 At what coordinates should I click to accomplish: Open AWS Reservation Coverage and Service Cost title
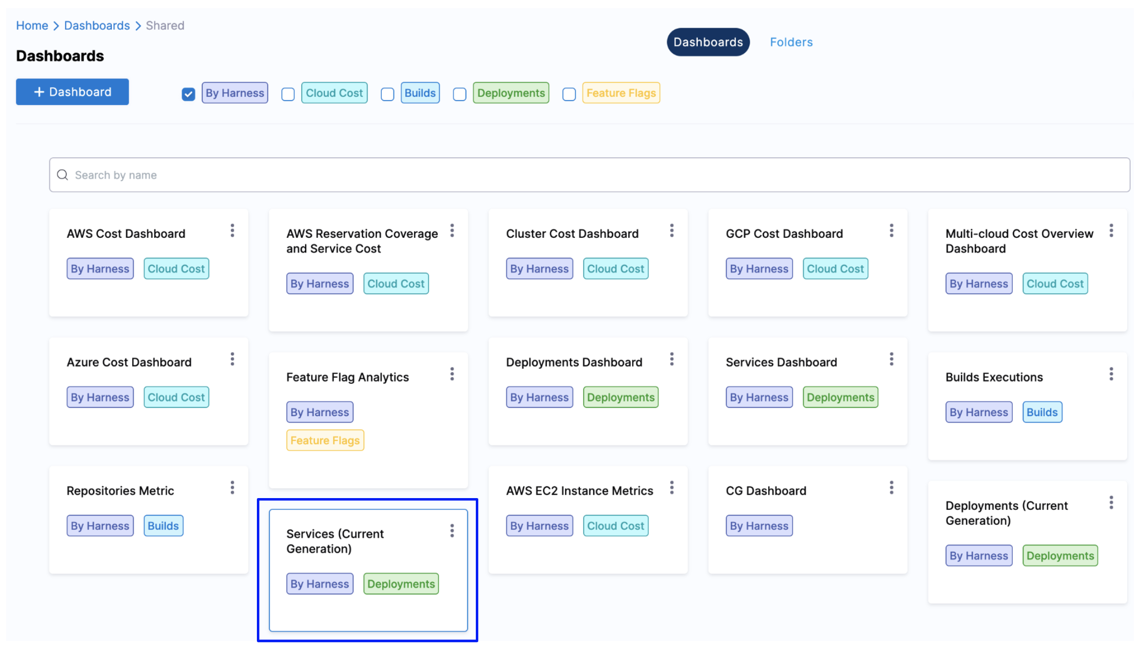click(x=362, y=241)
